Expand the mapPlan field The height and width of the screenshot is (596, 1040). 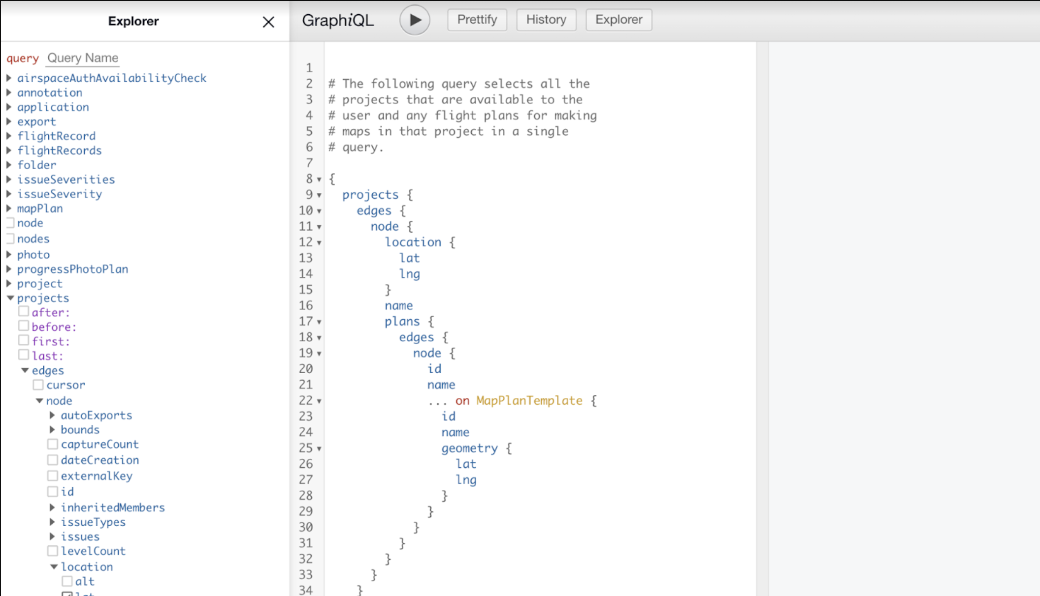(x=9, y=209)
